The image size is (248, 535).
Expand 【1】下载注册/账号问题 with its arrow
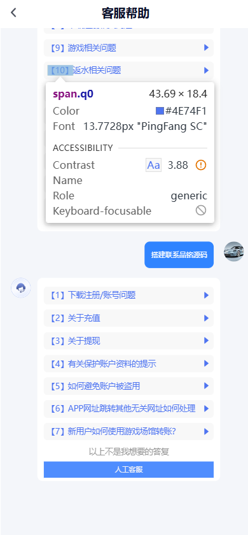pyautogui.click(x=206, y=295)
